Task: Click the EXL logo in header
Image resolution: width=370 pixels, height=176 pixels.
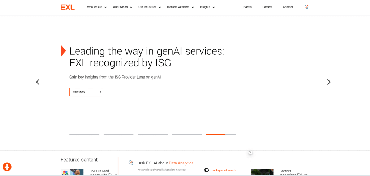Action: 68,7
